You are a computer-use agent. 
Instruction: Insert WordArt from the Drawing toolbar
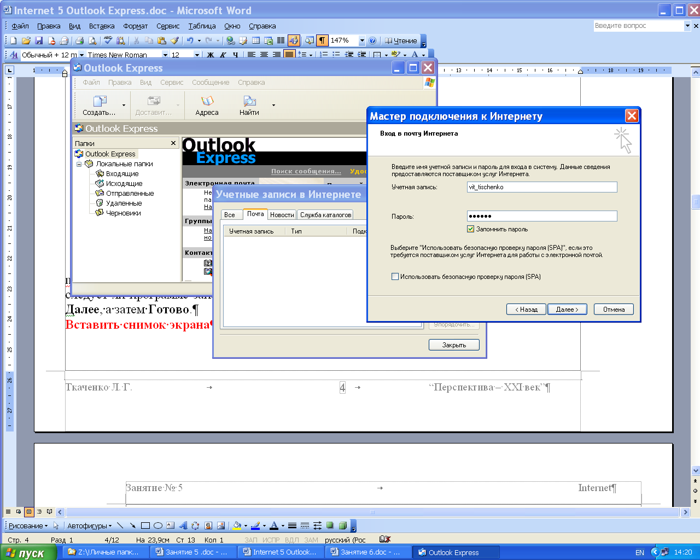click(x=183, y=526)
